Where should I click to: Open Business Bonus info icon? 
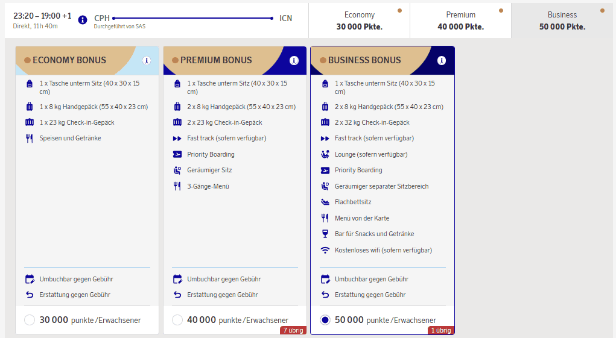click(442, 60)
